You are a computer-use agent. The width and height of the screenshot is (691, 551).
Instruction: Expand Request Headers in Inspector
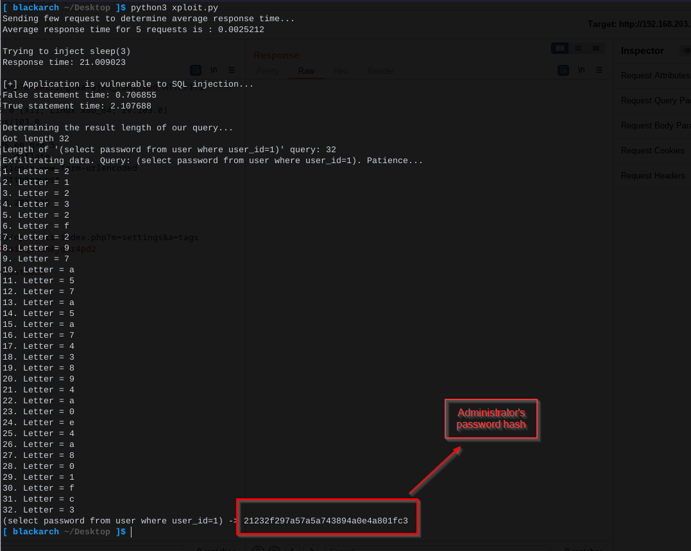tap(654, 175)
